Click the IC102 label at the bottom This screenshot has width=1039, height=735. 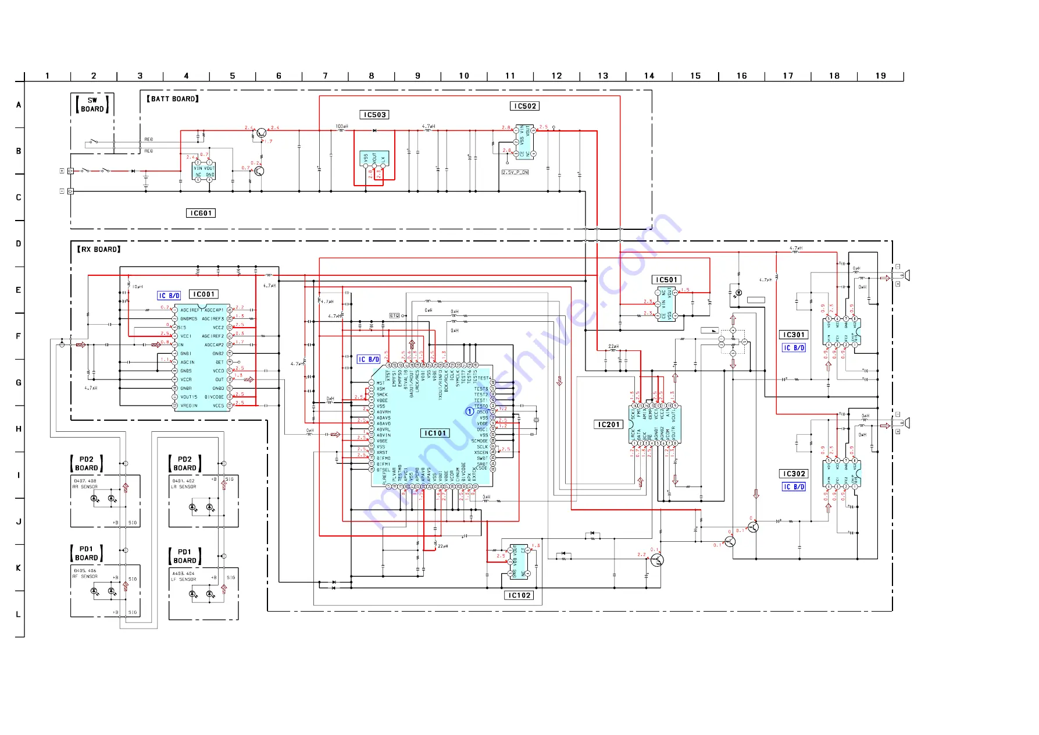519,595
